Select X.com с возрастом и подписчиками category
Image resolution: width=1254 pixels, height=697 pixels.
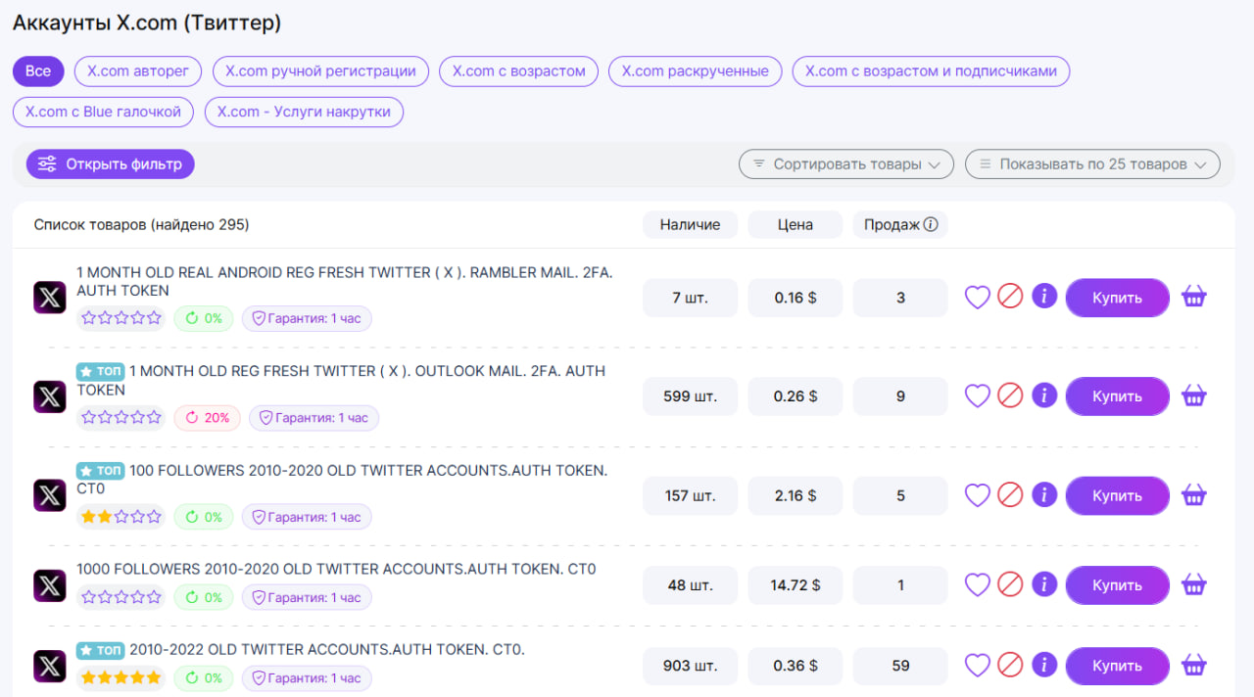pyautogui.click(x=932, y=71)
